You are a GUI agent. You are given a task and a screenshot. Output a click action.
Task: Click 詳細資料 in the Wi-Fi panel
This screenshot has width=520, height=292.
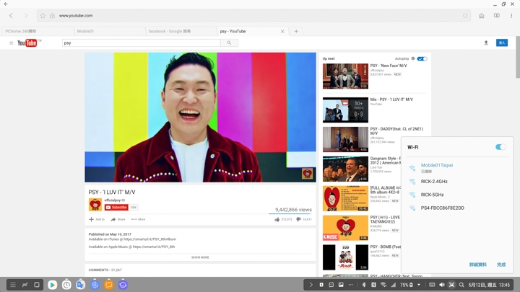coord(478,265)
